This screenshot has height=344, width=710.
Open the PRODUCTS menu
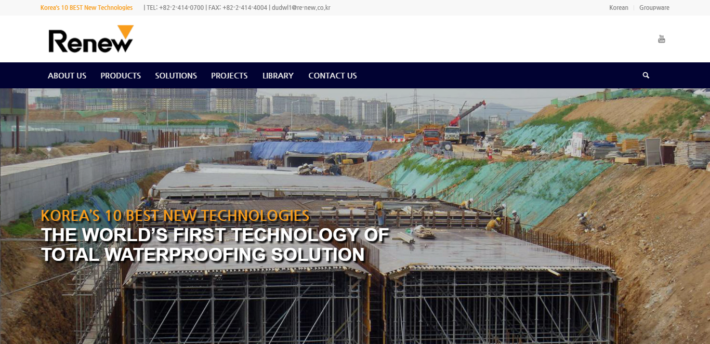(121, 75)
